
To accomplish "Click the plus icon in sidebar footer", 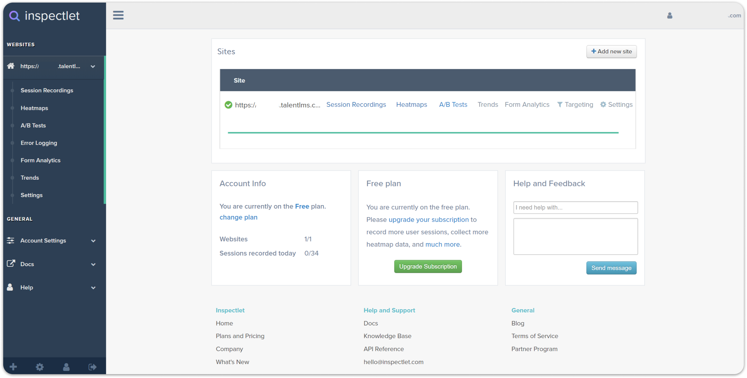I will coord(13,367).
